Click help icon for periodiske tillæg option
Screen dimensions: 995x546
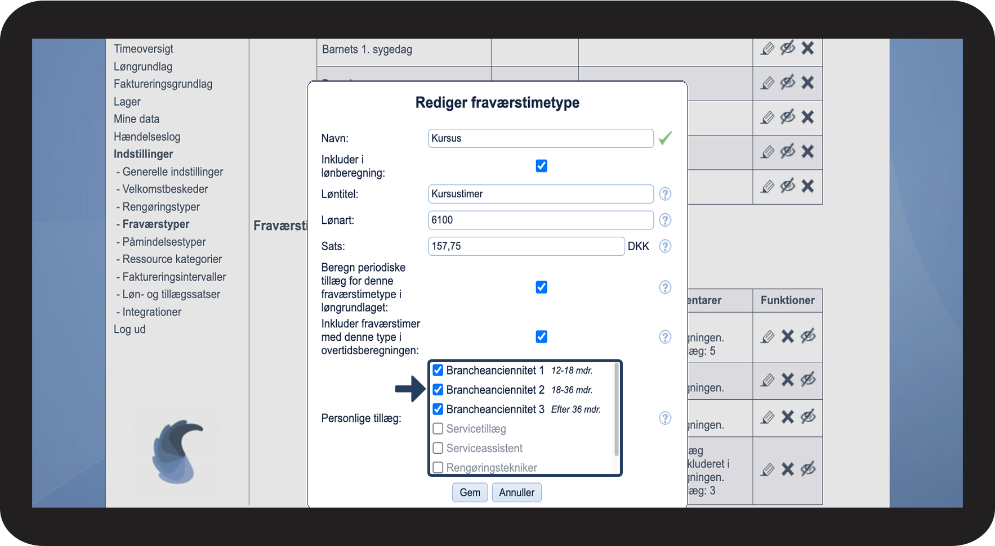coord(665,287)
